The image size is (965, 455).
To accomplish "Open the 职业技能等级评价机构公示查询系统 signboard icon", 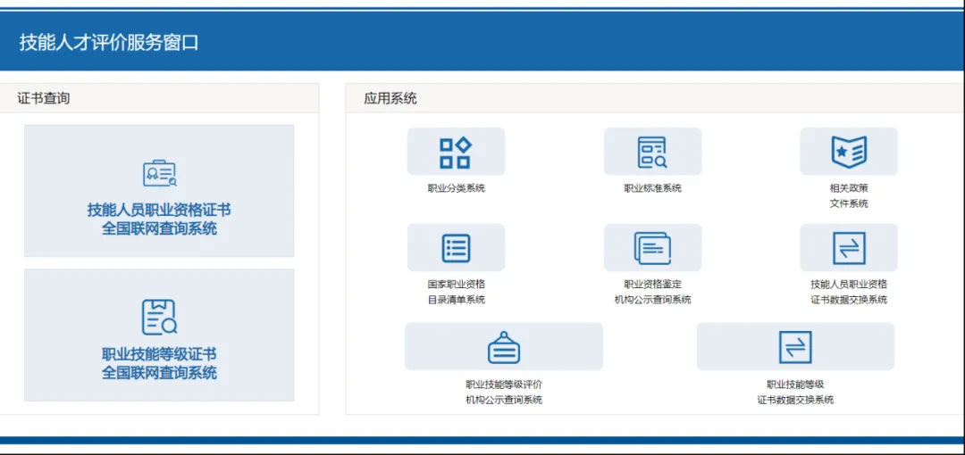I will (504, 347).
